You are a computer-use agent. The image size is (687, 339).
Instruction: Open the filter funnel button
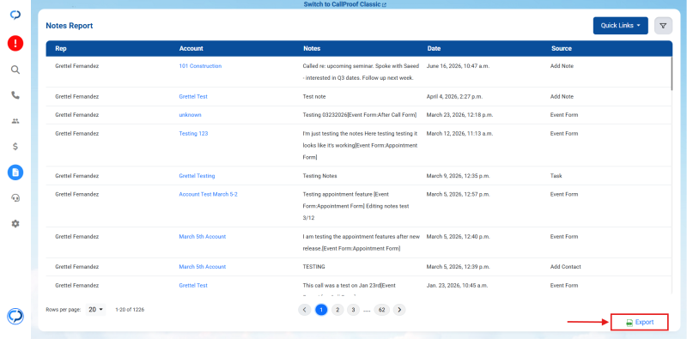tap(663, 26)
